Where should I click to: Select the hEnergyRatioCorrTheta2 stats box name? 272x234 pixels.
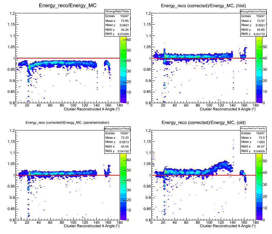pyautogui.click(x=118, y=129)
